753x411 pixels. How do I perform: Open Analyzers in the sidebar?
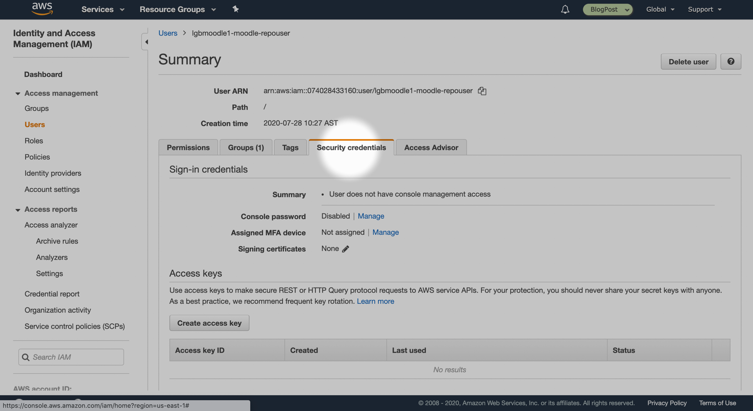pyautogui.click(x=52, y=257)
